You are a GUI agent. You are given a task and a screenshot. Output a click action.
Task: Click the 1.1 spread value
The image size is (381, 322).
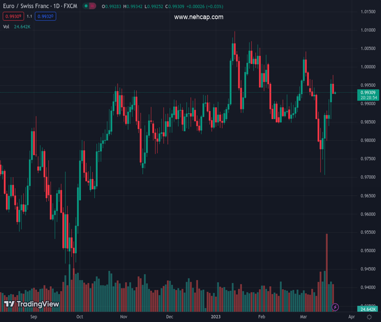30,17
